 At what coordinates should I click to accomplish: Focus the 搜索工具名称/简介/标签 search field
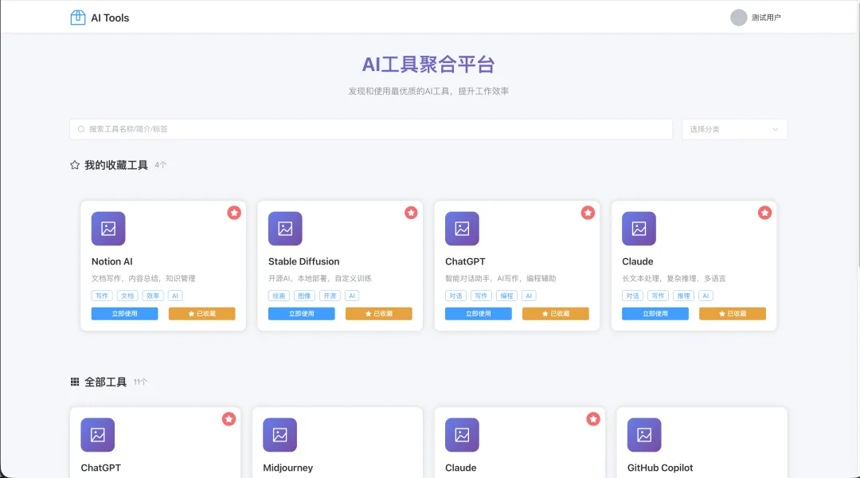(x=371, y=129)
